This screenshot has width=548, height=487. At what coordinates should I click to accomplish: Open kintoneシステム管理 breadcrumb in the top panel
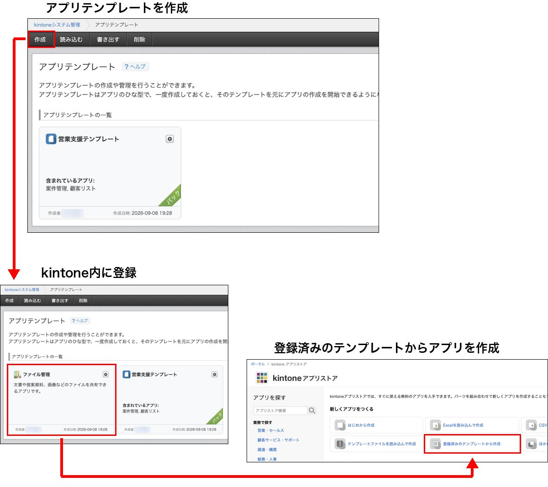[x=57, y=25]
